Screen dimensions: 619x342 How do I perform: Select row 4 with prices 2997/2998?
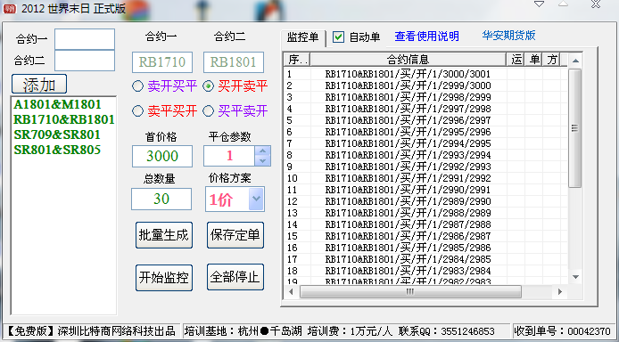(425, 109)
